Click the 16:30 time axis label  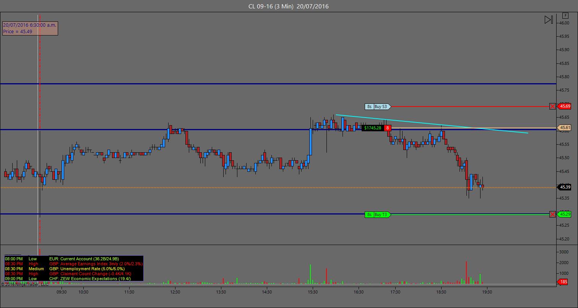359,292
